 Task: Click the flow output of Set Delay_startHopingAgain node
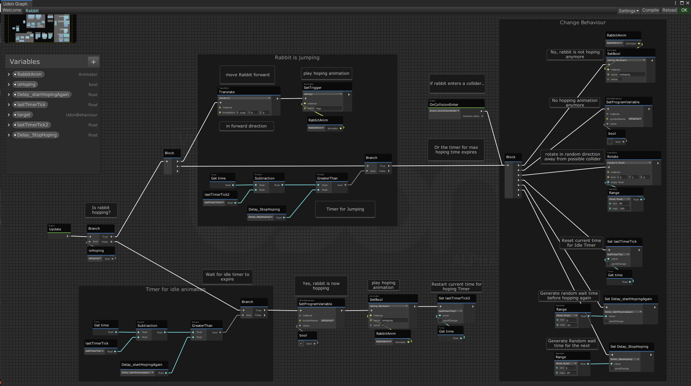[655, 307]
